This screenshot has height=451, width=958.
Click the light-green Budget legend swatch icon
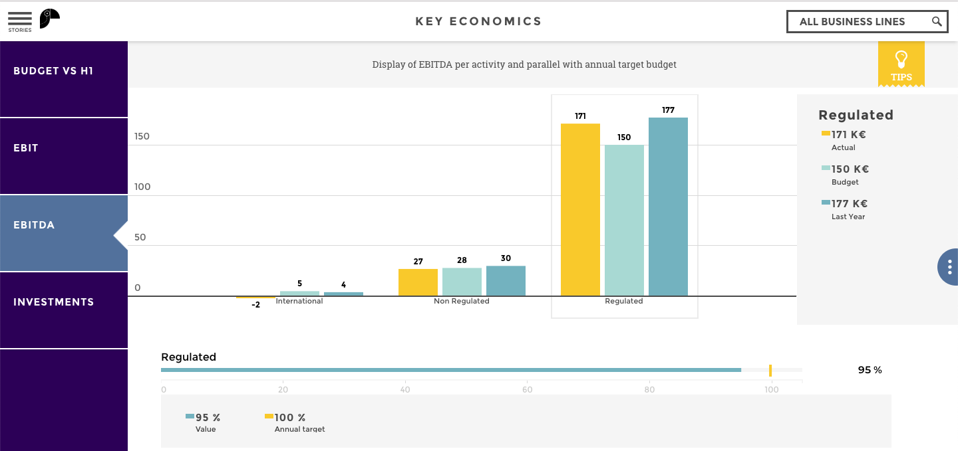824,168
